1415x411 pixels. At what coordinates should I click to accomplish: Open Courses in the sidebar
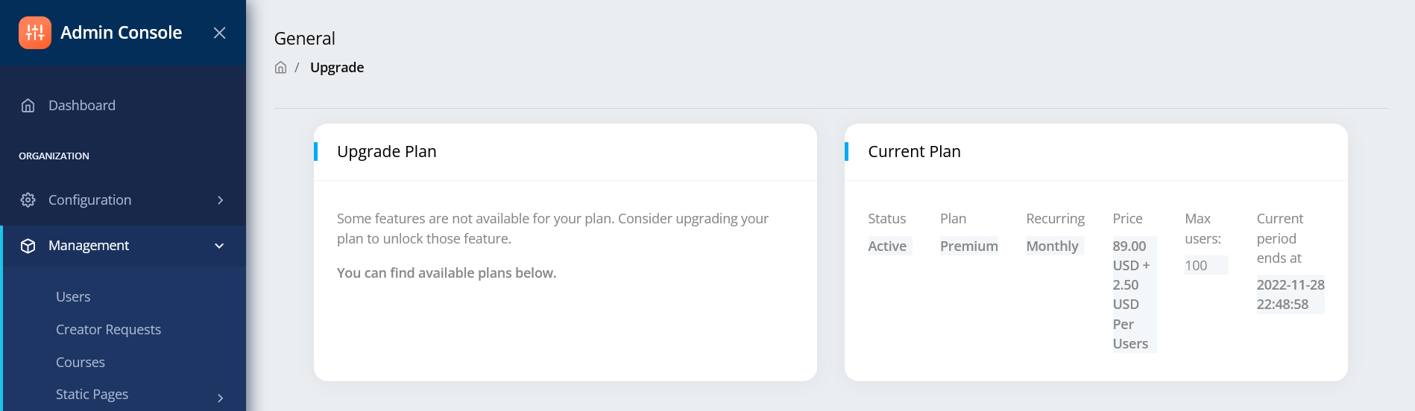81,363
